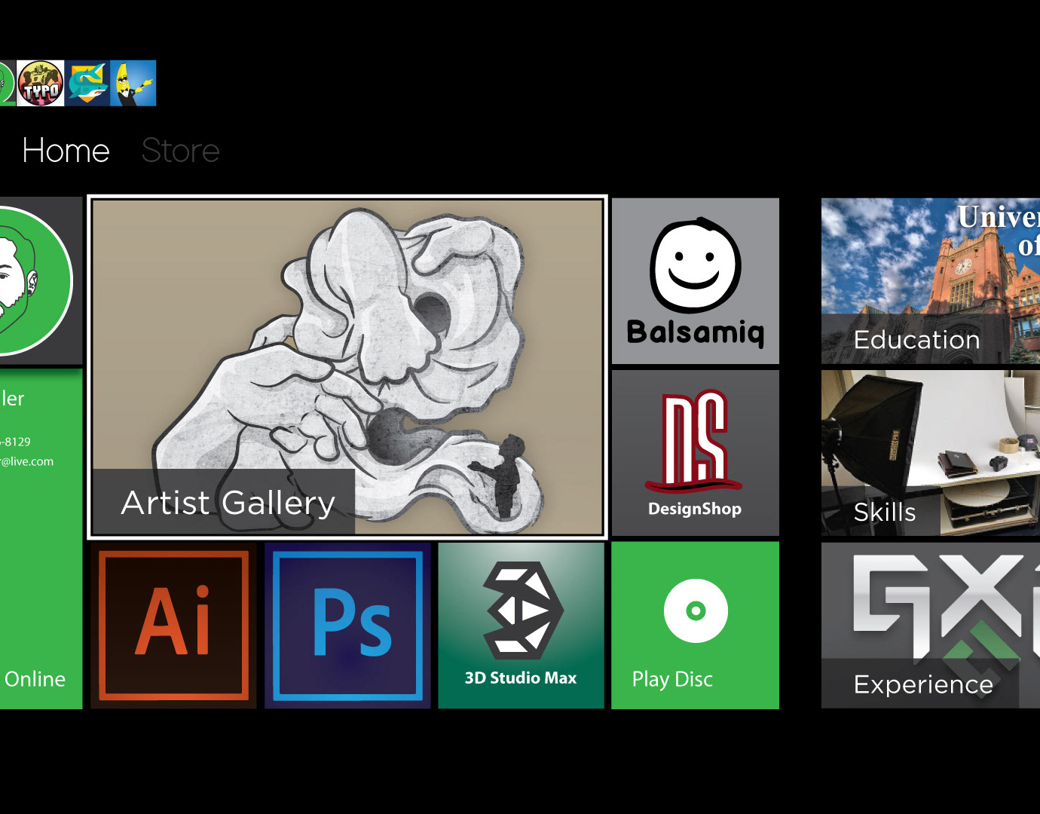The width and height of the screenshot is (1040, 814).
Task: Click the shark avatar icon
Action: [x=87, y=83]
